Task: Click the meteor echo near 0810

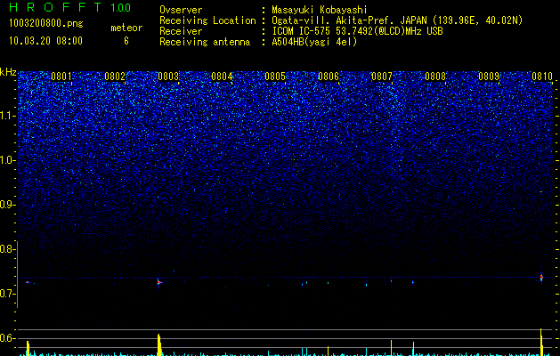Action: pos(541,277)
